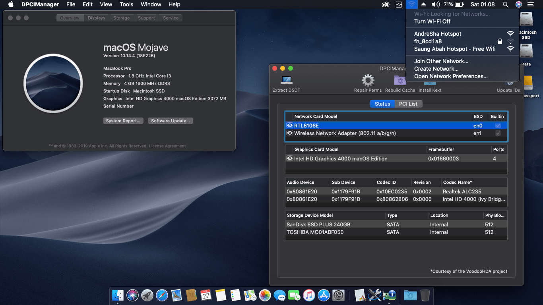543x305 pixels.
Task: Open the DPCIManager icon in the Dock
Action: 390,295
